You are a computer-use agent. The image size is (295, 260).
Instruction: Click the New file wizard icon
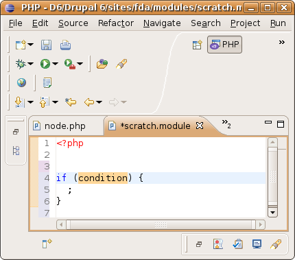tap(21, 45)
